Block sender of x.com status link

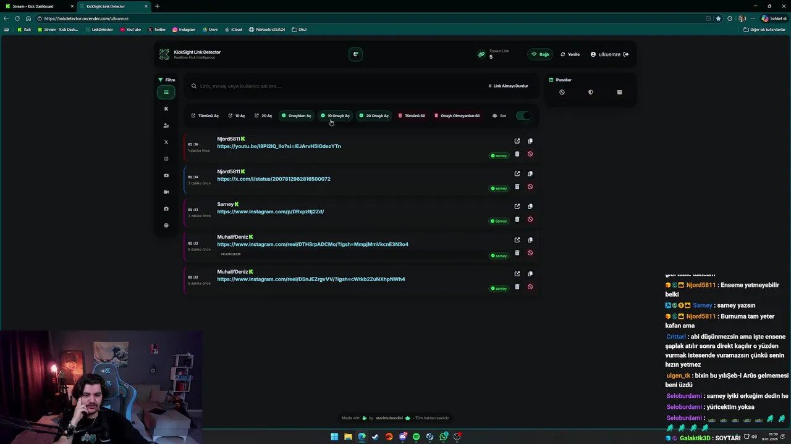point(530,186)
